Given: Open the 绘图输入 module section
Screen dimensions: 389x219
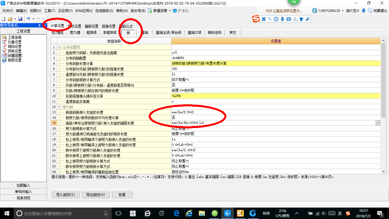Looking at the screenshot, I should [x=23, y=185].
